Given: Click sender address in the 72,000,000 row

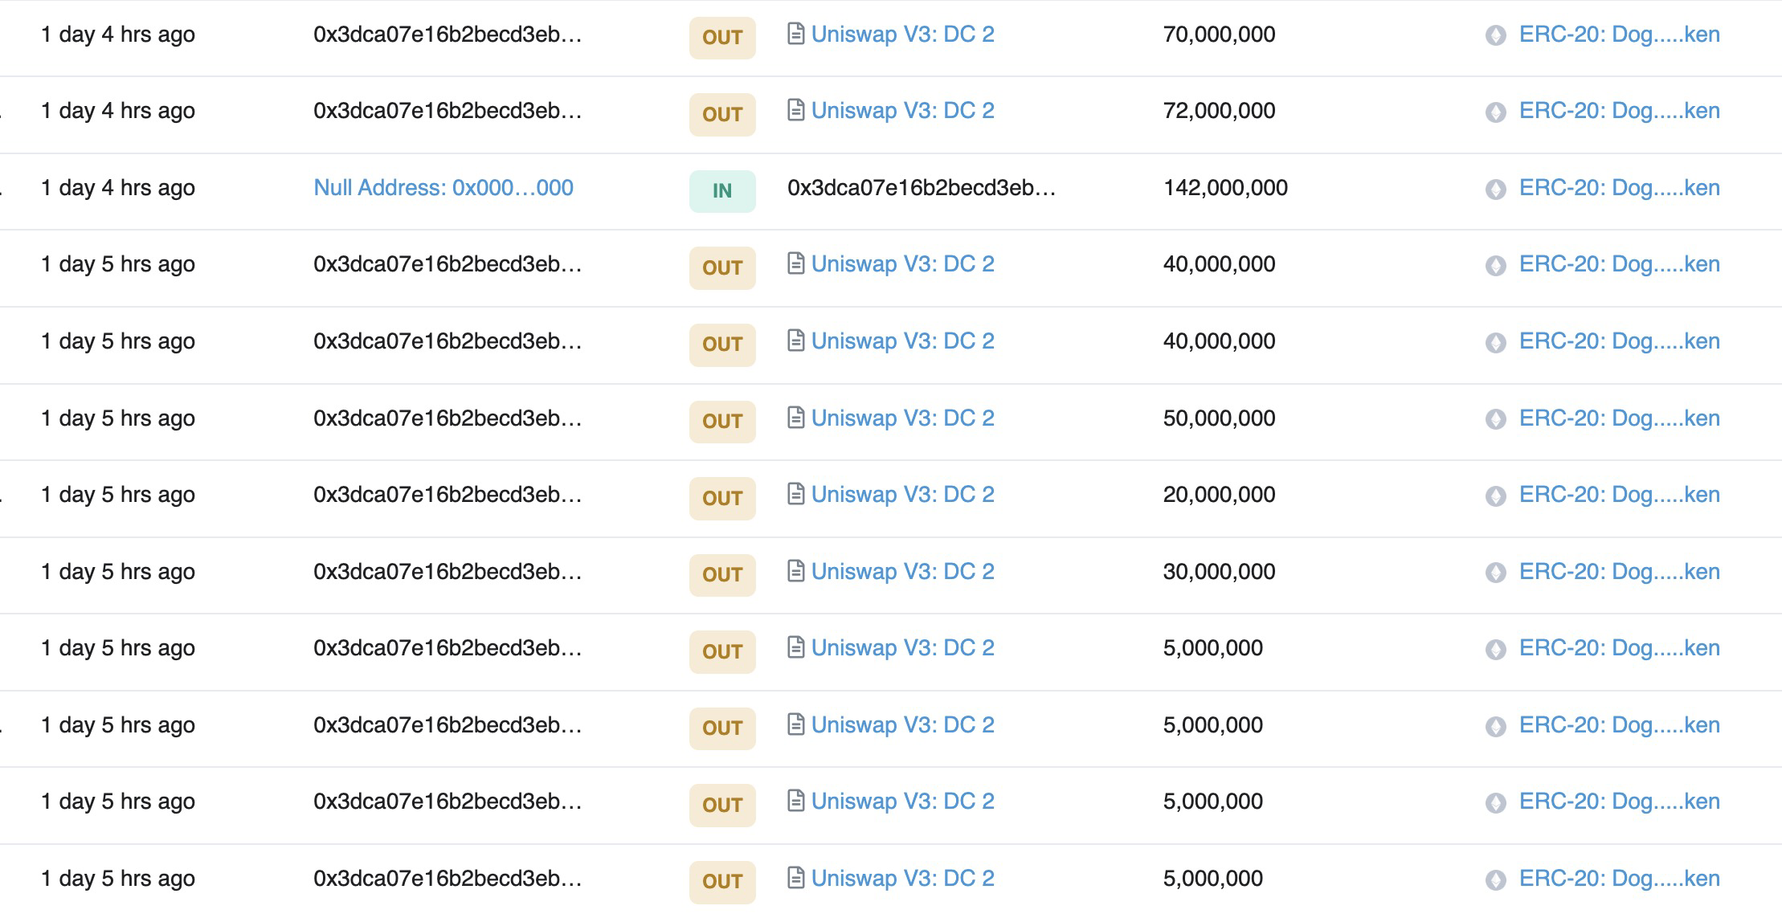Looking at the screenshot, I should (x=448, y=111).
